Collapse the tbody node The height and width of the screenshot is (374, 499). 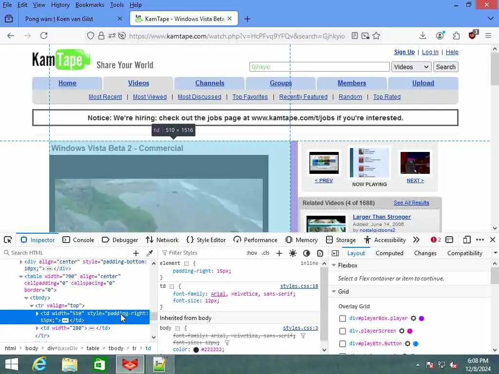tap(26, 298)
